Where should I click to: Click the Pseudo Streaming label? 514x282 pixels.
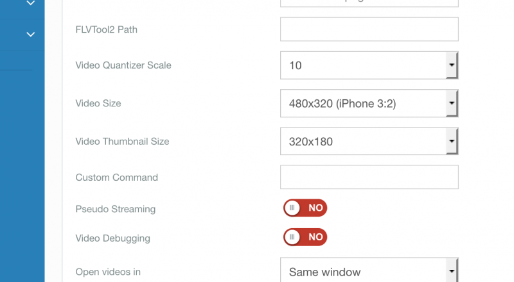tap(116, 209)
